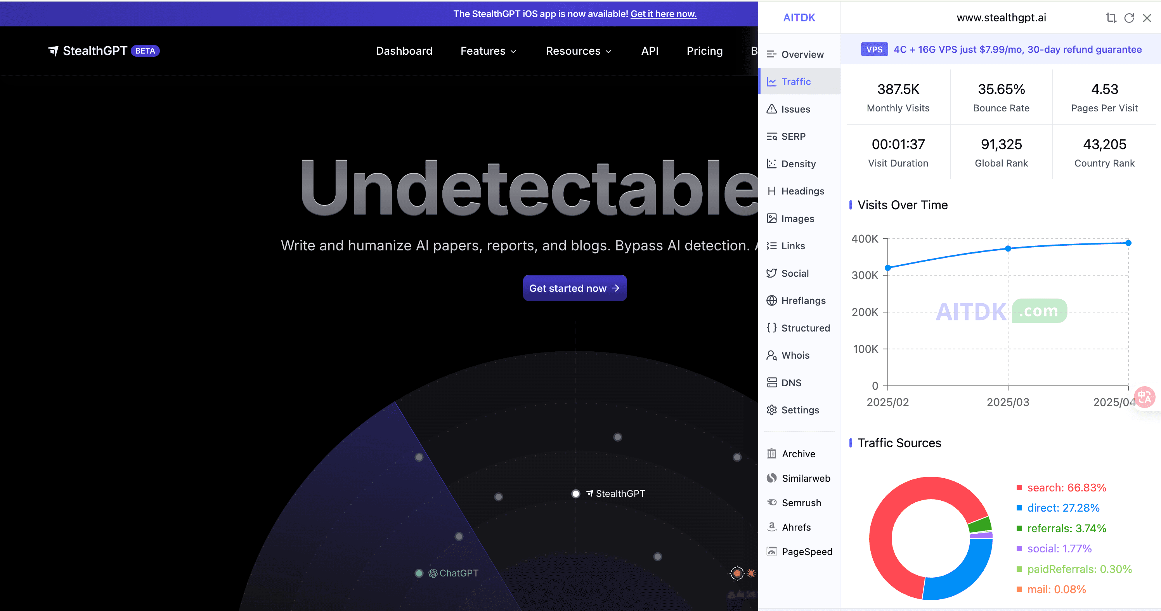Open the Whois person-search icon
The height and width of the screenshot is (611, 1161).
(x=771, y=355)
